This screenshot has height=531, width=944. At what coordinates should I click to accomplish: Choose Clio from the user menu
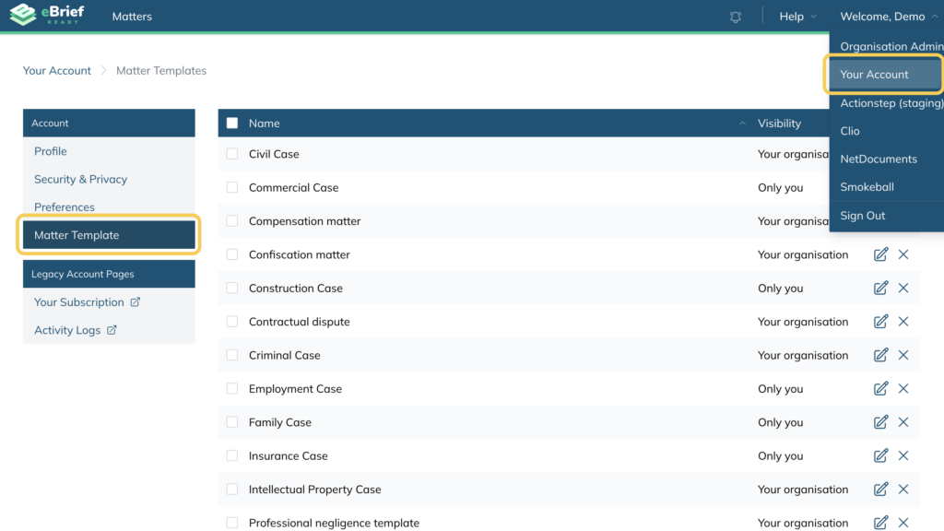click(x=886, y=131)
